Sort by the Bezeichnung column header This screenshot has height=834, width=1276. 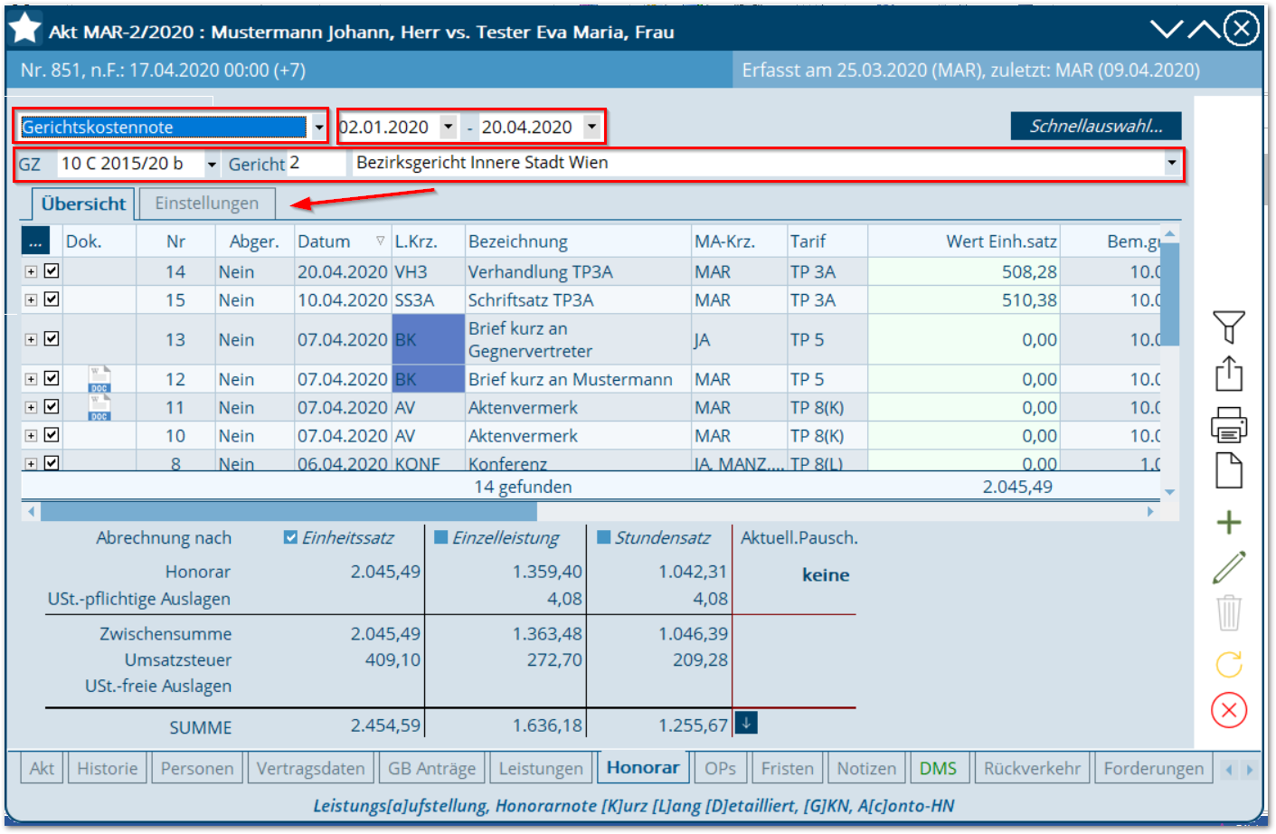coord(578,241)
